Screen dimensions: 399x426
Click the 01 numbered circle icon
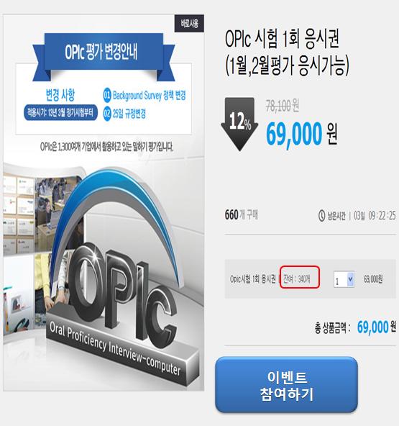point(107,96)
